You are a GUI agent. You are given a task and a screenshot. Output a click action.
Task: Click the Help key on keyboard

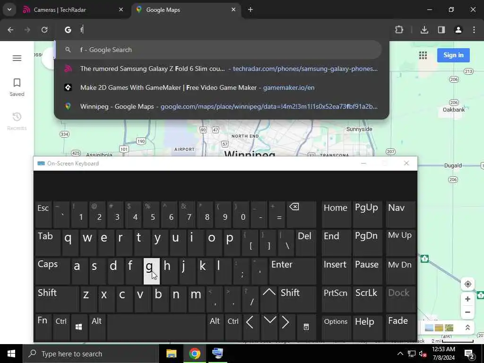click(x=367, y=327)
